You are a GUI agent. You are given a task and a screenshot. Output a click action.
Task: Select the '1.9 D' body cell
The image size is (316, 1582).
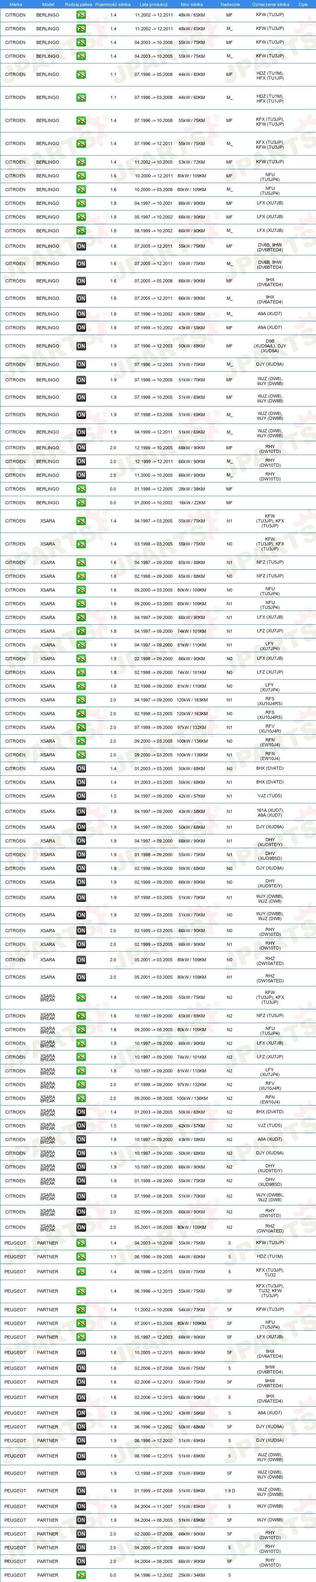point(230,1491)
